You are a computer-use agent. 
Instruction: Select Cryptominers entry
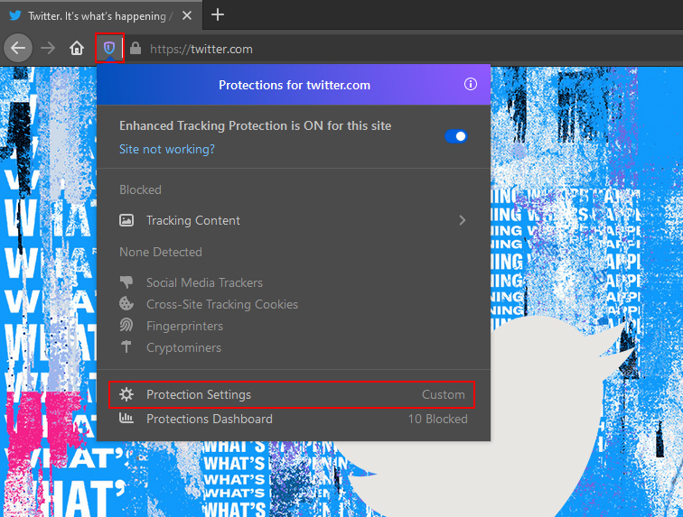click(183, 347)
